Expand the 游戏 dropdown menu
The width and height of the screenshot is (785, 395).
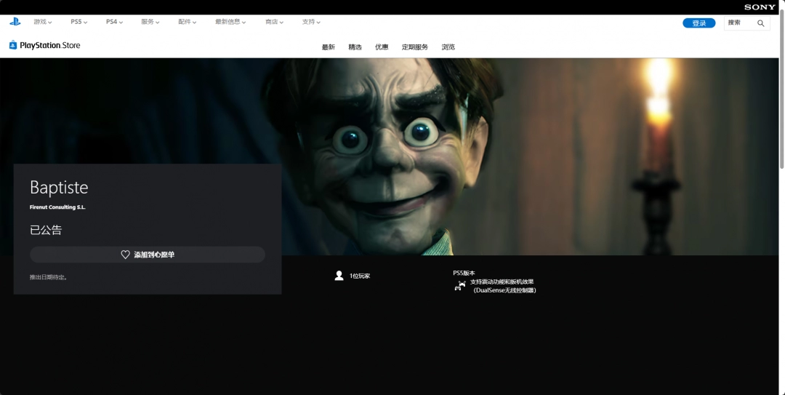click(x=43, y=22)
